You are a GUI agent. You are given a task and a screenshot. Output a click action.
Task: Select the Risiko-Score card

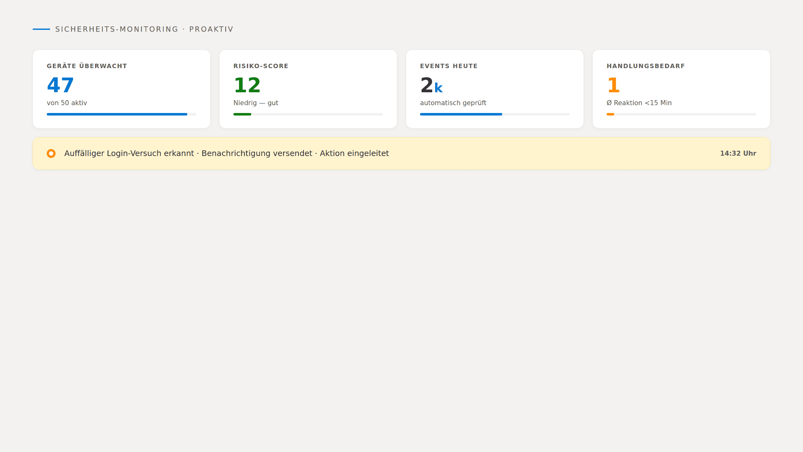tap(308, 89)
